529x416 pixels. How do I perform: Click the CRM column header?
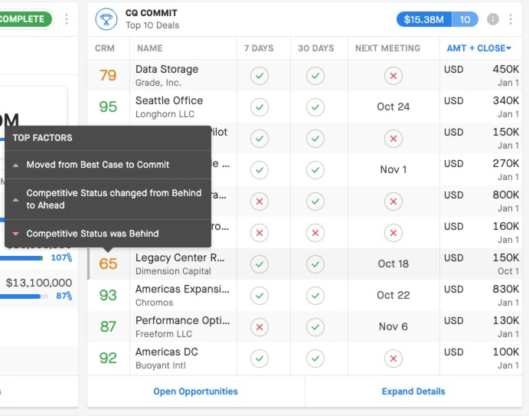105,48
